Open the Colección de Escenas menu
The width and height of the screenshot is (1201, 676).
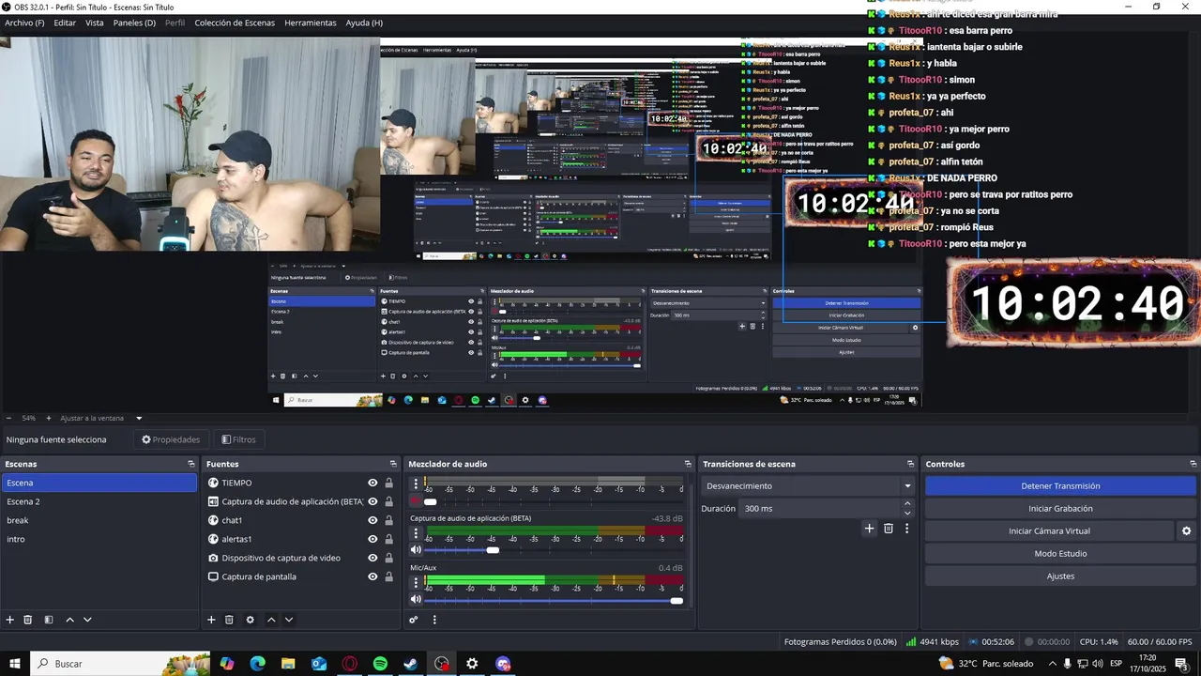pyautogui.click(x=236, y=23)
